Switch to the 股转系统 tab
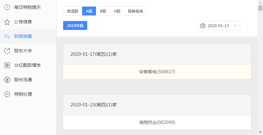Image resolution: width=263 pixels, height=135 pixels. pyautogui.click(x=135, y=11)
